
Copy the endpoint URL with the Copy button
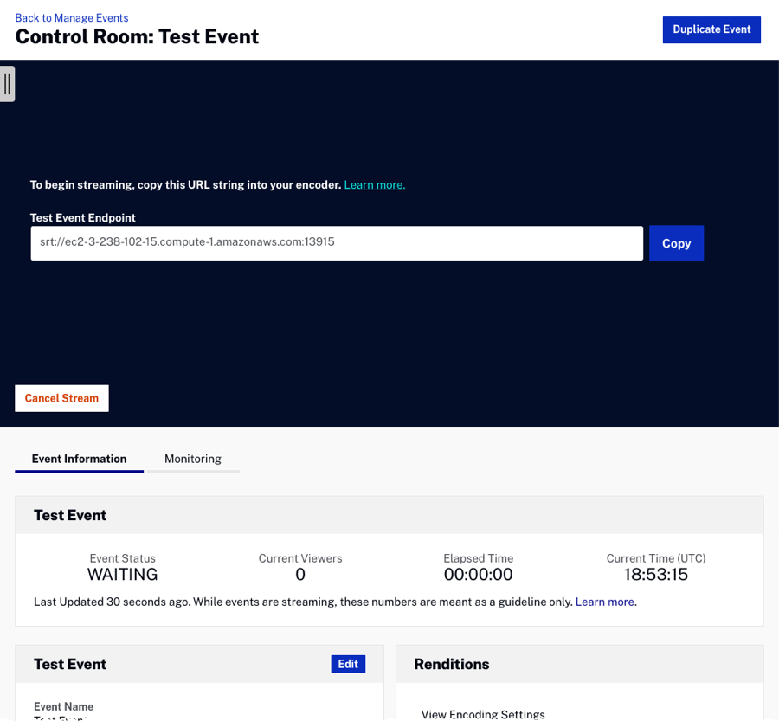(676, 243)
